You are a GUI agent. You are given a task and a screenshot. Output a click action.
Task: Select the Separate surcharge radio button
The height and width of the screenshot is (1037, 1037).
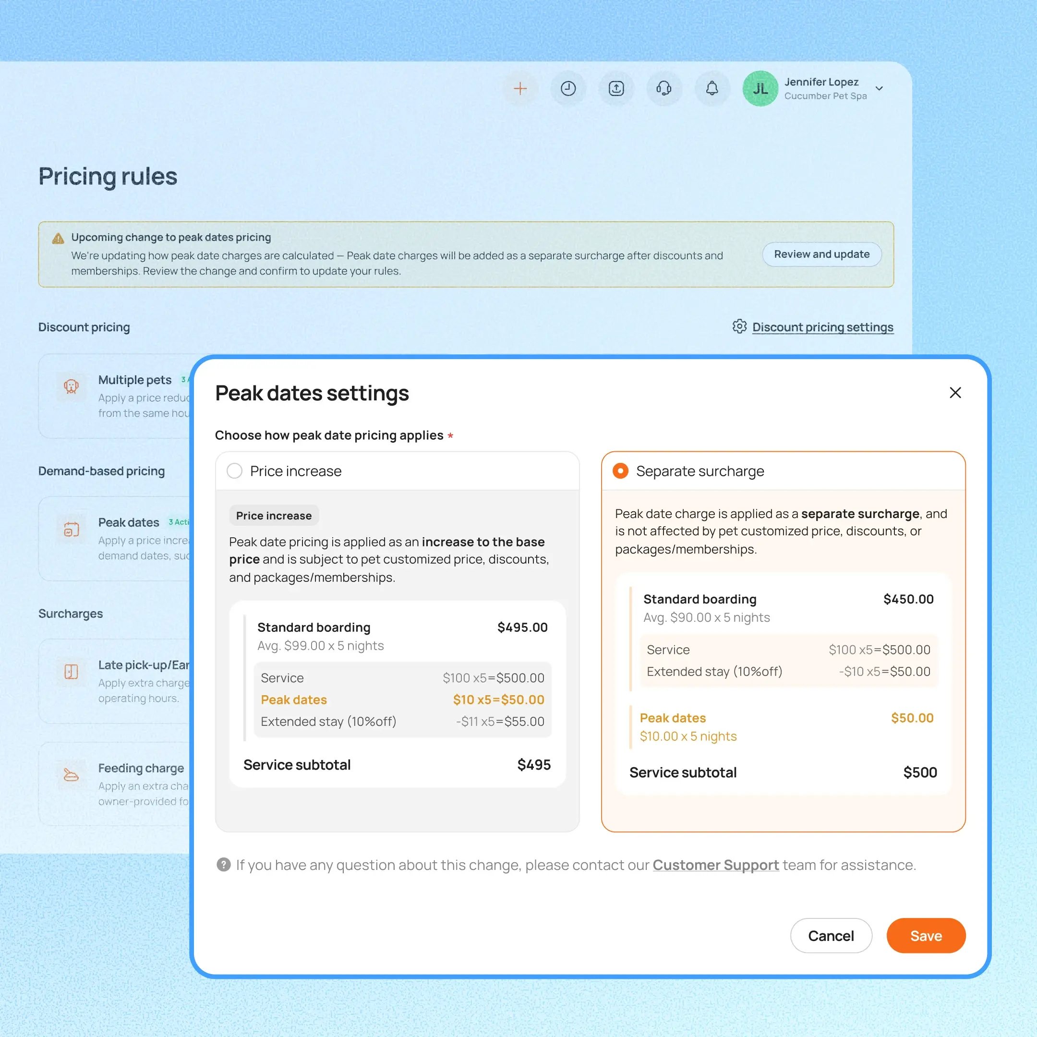[620, 470]
